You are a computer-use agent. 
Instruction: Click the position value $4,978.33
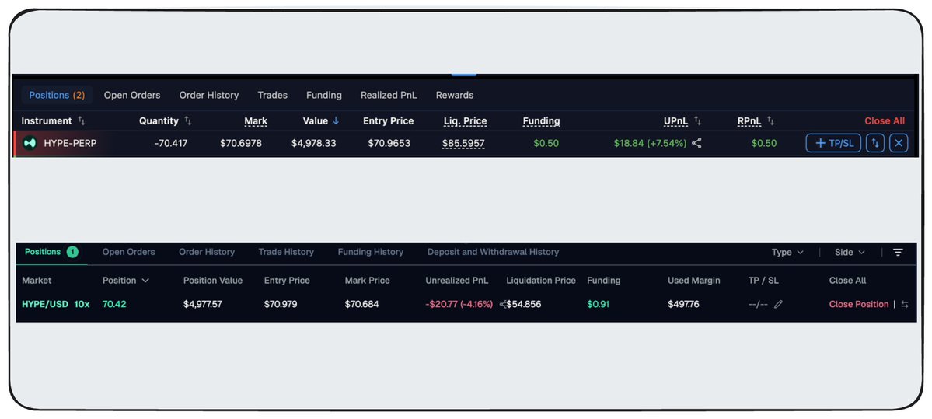point(314,143)
